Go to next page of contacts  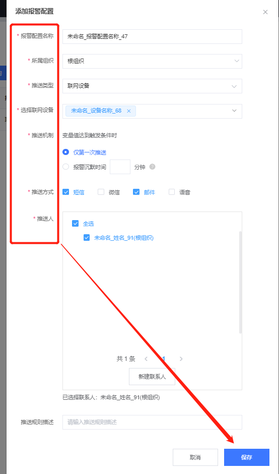coord(181,359)
